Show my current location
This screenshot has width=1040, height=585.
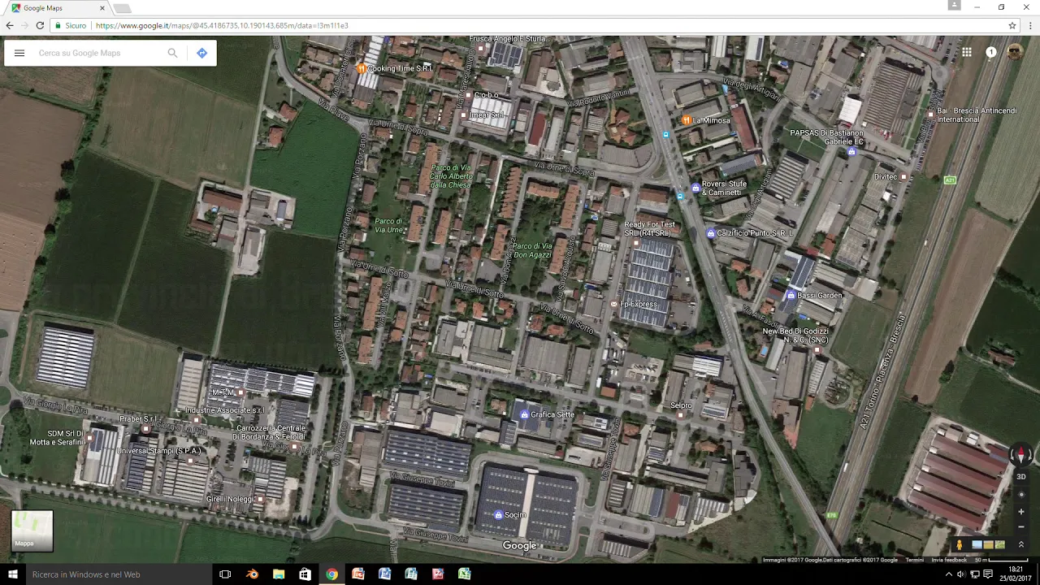(x=1021, y=494)
